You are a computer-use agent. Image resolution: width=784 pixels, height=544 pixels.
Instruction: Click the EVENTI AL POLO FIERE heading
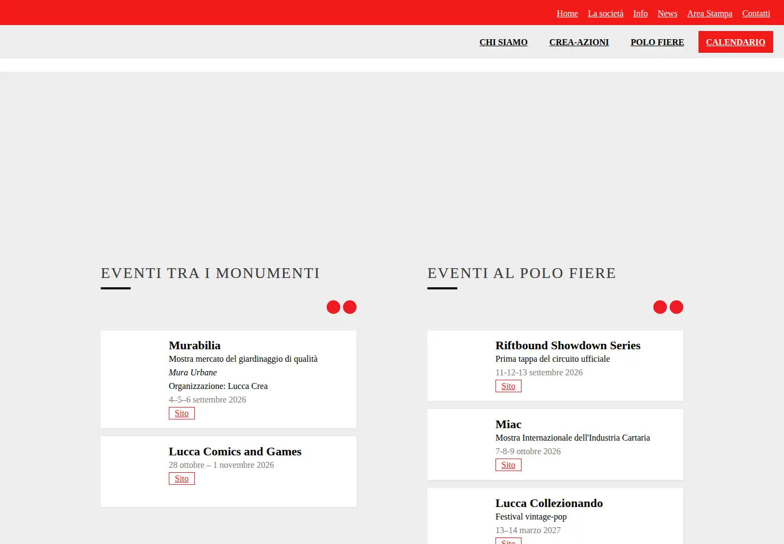(522, 273)
